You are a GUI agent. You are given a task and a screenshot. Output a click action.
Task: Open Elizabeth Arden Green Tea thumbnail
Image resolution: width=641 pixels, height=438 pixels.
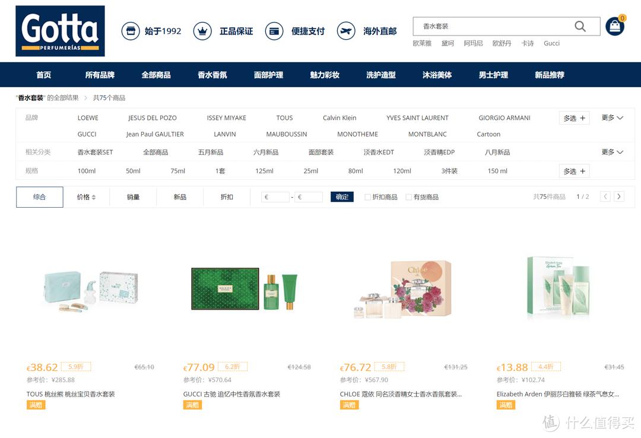tap(559, 286)
